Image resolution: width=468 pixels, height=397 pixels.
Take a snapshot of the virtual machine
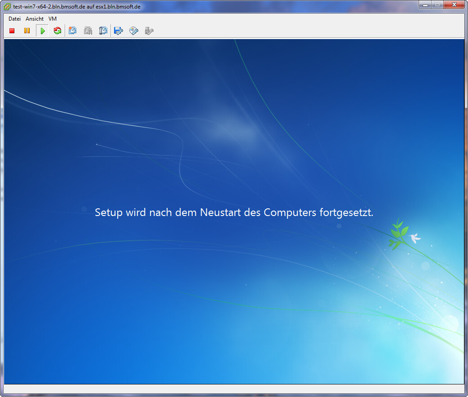pos(72,31)
